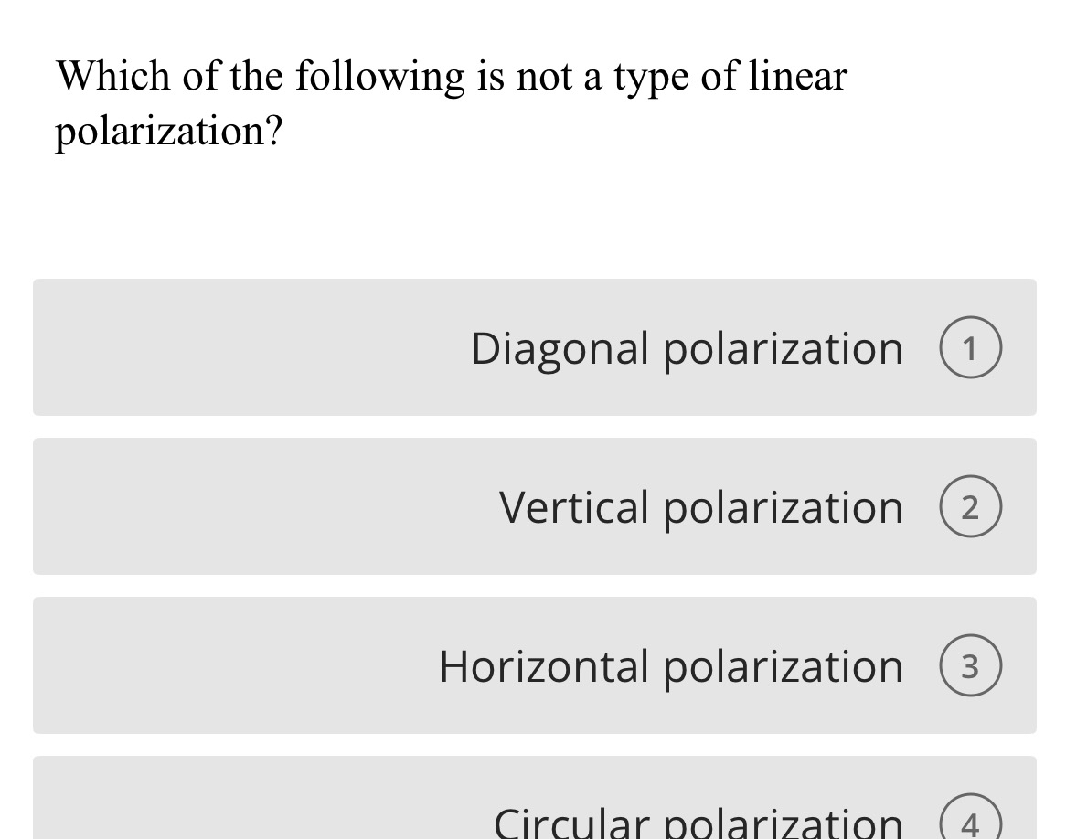Tap the last gray answer box
The width and height of the screenshot is (1066, 839).
click(x=535, y=800)
